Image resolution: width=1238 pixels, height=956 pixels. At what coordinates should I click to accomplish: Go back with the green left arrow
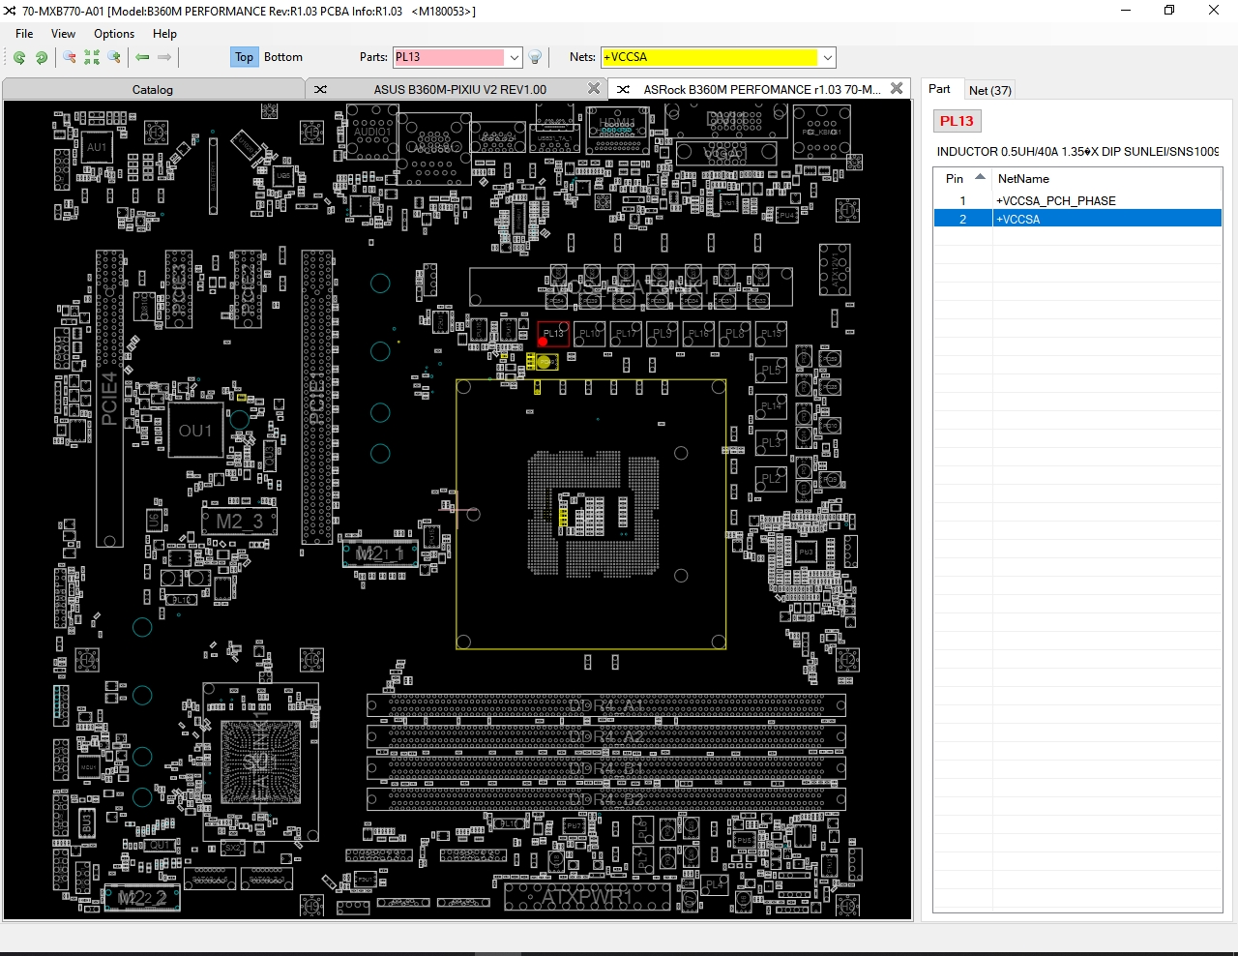(142, 57)
